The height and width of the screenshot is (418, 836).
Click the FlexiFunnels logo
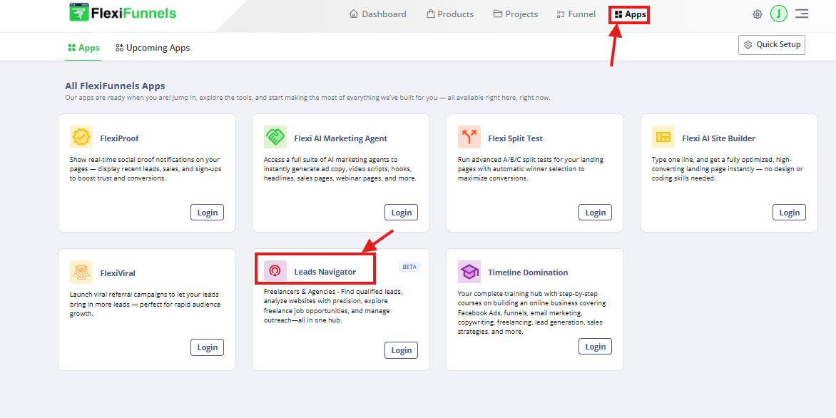(x=123, y=12)
